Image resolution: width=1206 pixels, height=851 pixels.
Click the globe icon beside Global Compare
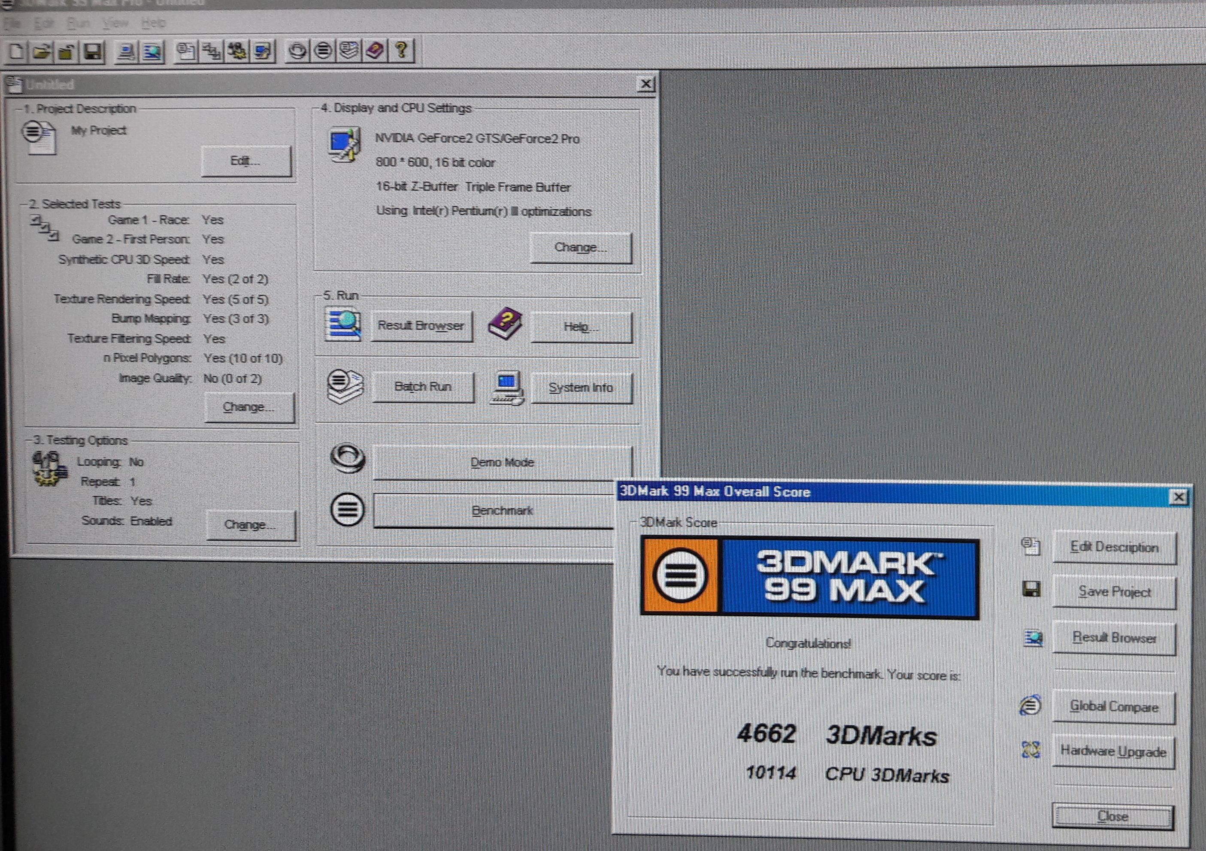pos(1030,705)
